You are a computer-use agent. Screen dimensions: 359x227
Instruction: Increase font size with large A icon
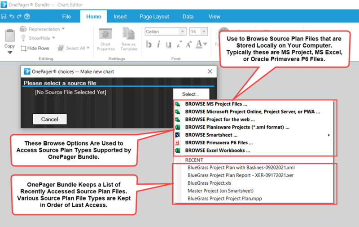[188, 44]
